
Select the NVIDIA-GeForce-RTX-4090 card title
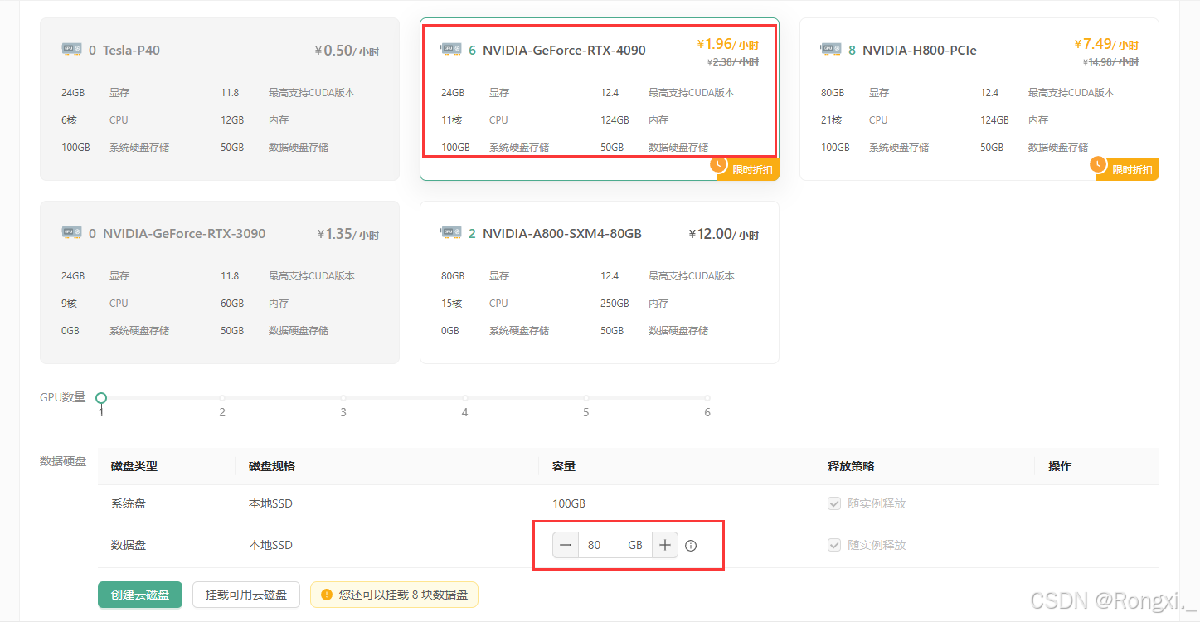(x=564, y=50)
